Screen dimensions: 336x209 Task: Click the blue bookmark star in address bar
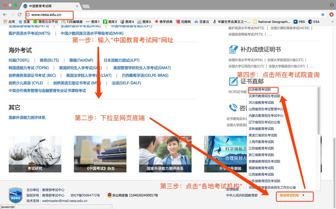tap(323, 14)
